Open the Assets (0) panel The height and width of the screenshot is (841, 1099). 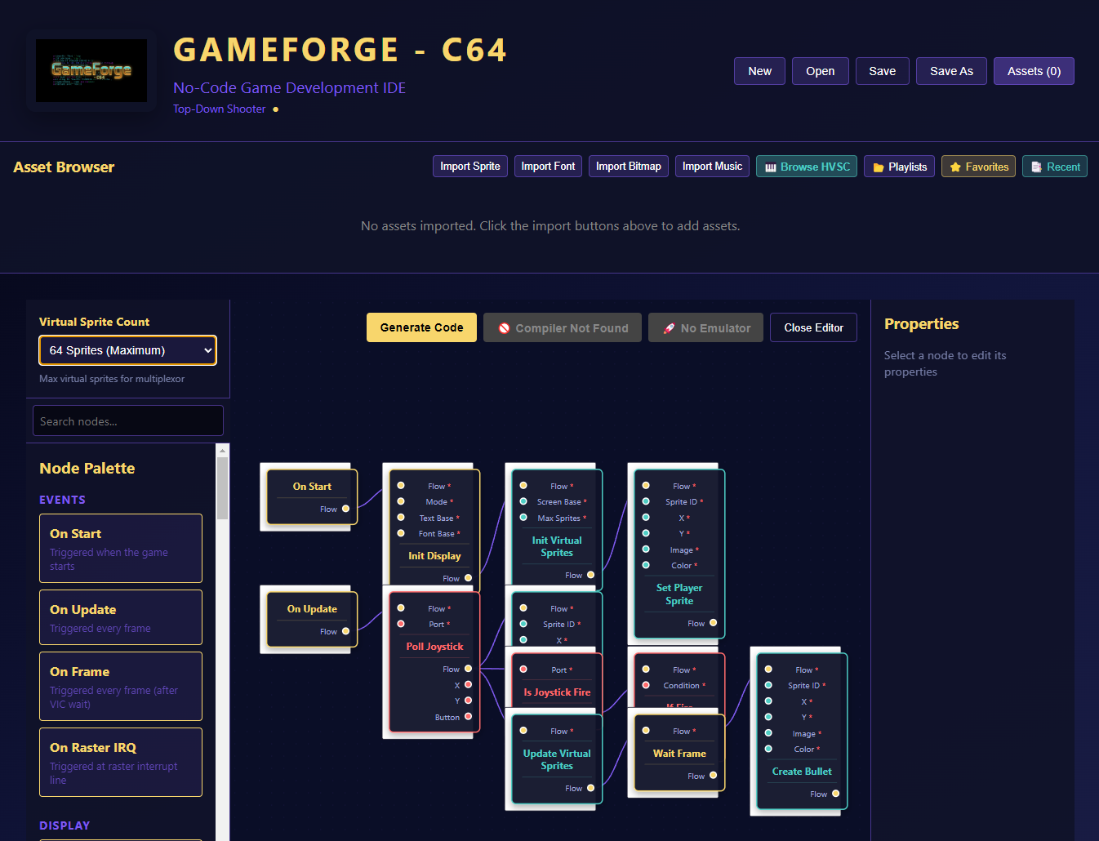1034,71
